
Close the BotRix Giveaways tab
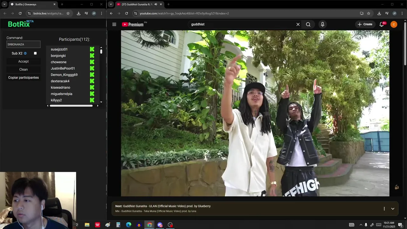pyautogui.click(x=54, y=4)
